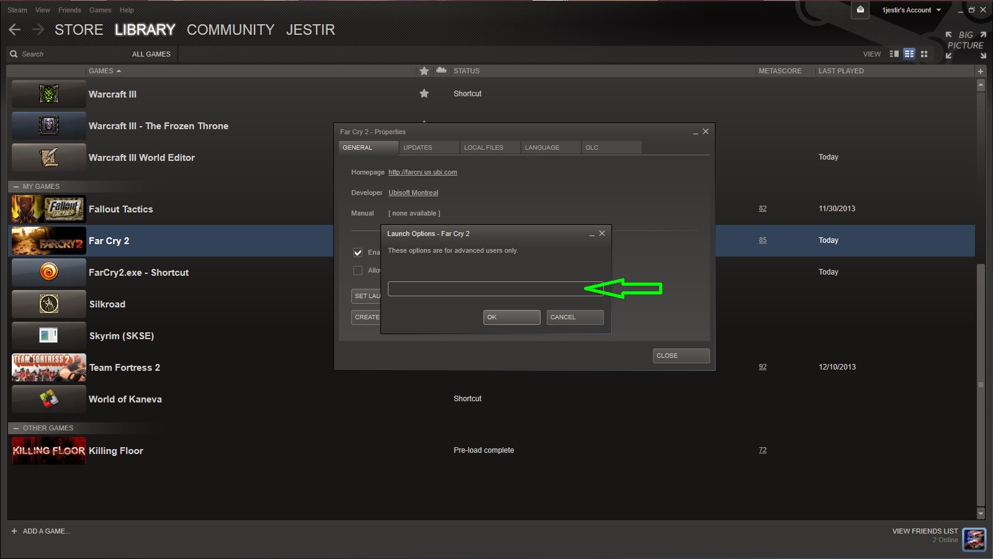Open VIEW FRIENDS LIST

click(x=925, y=531)
